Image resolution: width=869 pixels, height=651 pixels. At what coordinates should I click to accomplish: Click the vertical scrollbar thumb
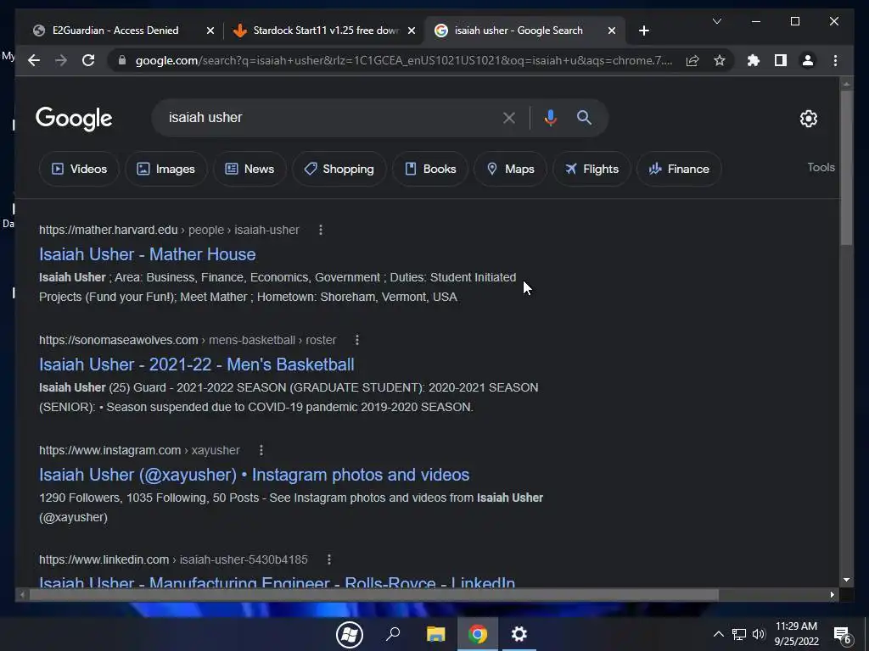846,167
